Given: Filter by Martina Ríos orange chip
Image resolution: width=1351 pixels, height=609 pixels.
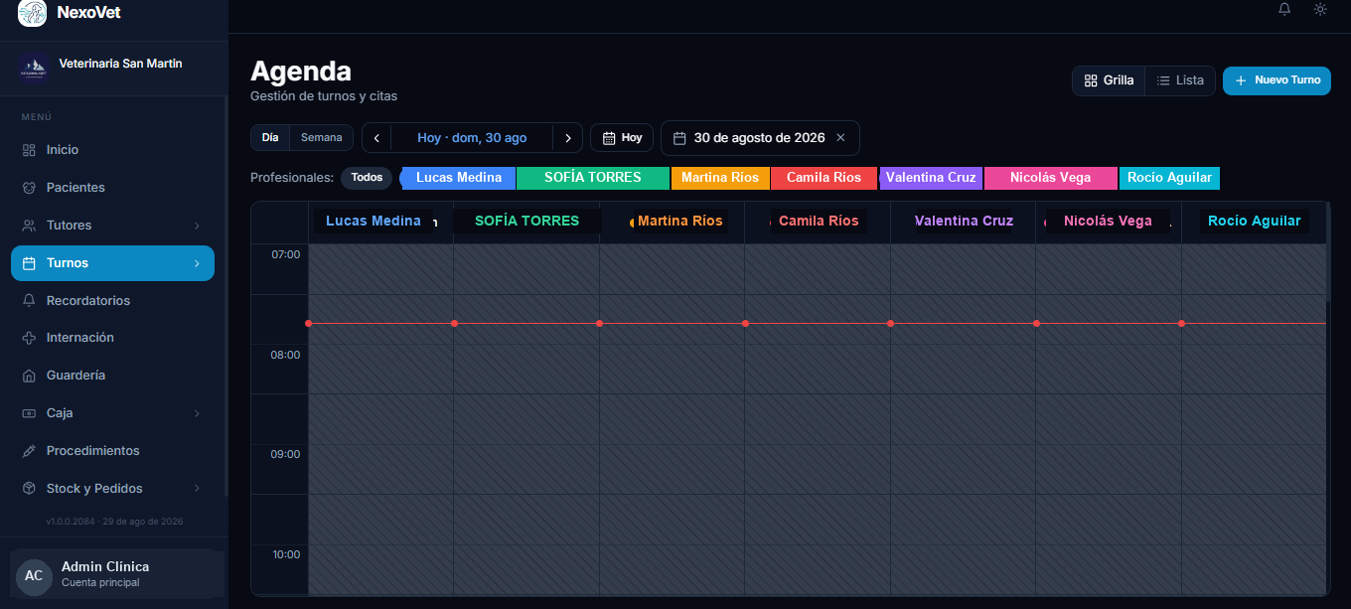Looking at the screenshot, I should pos(720,178).
